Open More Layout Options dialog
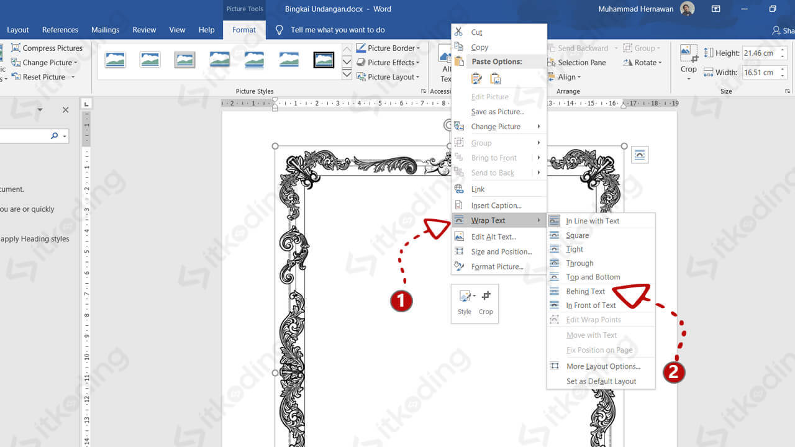795x447 pixels. (601, 366)
